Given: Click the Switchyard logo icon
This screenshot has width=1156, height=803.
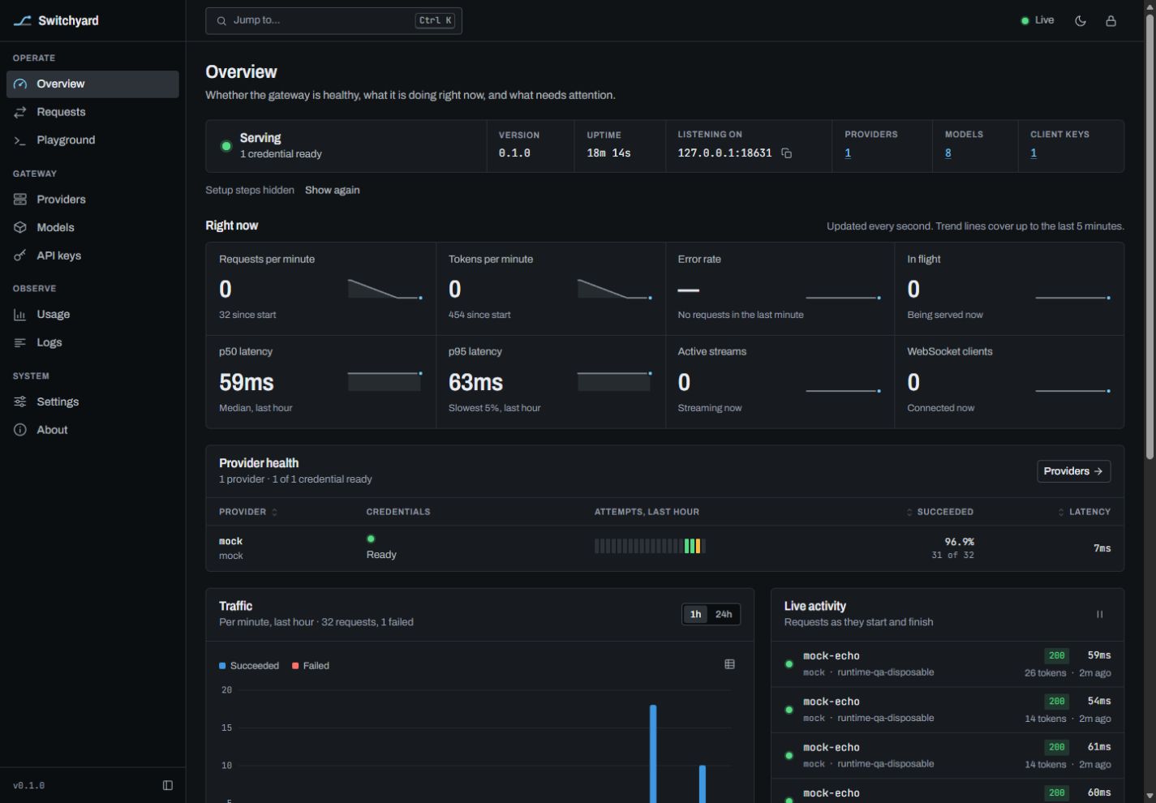Looking at the screenshot, I should click(x=22, y=21).
